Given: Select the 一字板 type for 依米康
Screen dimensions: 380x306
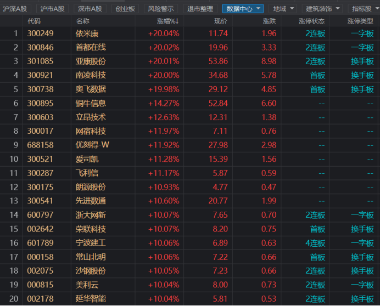Looking at the screenshot, I should pyautogui.click(x=362, y=33).
